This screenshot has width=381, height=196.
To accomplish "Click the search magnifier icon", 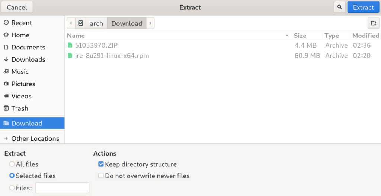I will 339,7.
